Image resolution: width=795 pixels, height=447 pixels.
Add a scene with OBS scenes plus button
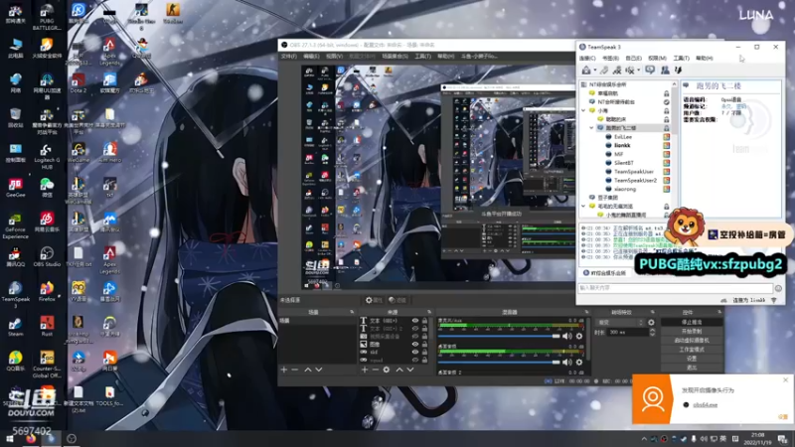[x=284, y=370]
